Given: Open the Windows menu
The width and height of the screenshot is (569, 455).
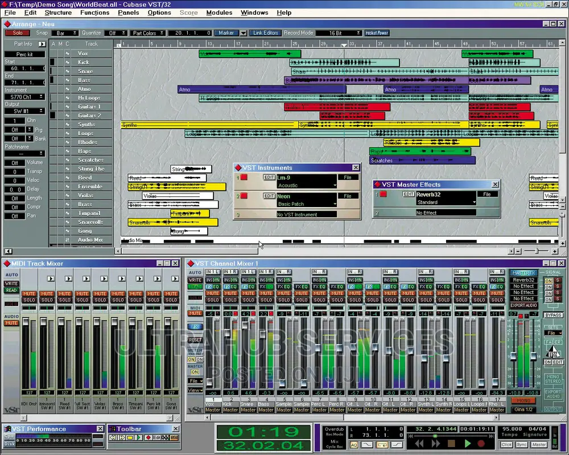Looking at the screenshot, I should pyautogui.click(x=254, y=13).
